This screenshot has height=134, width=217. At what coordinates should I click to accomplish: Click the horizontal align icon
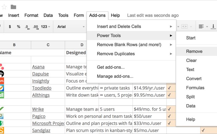click(202, 26)
